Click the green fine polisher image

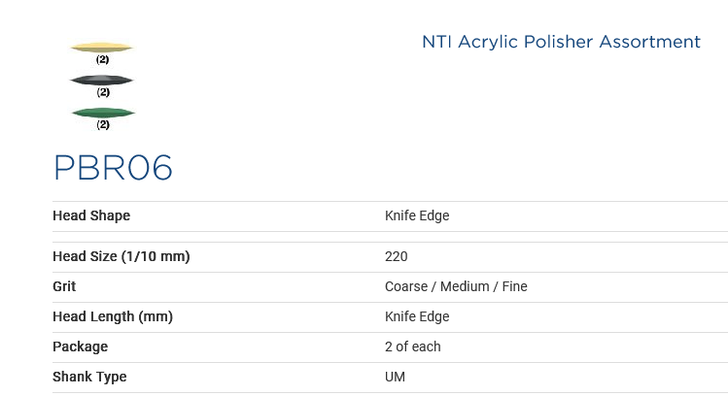click(103, 113)
